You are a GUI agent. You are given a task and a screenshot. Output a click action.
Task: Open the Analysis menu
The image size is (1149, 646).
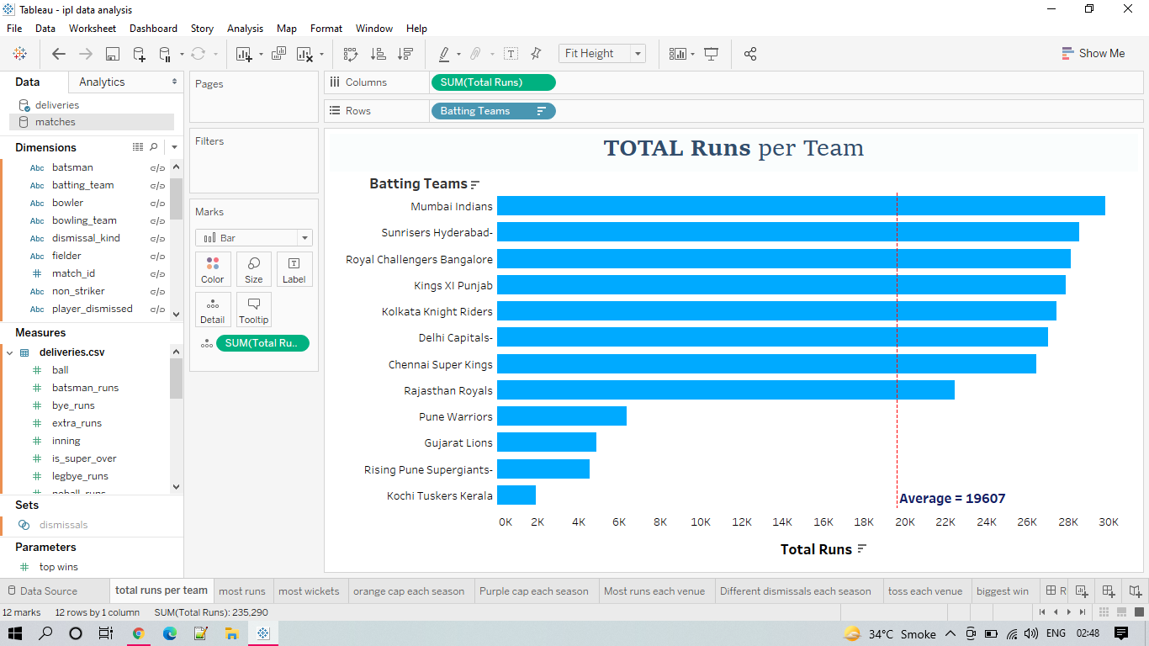(245, 28)
